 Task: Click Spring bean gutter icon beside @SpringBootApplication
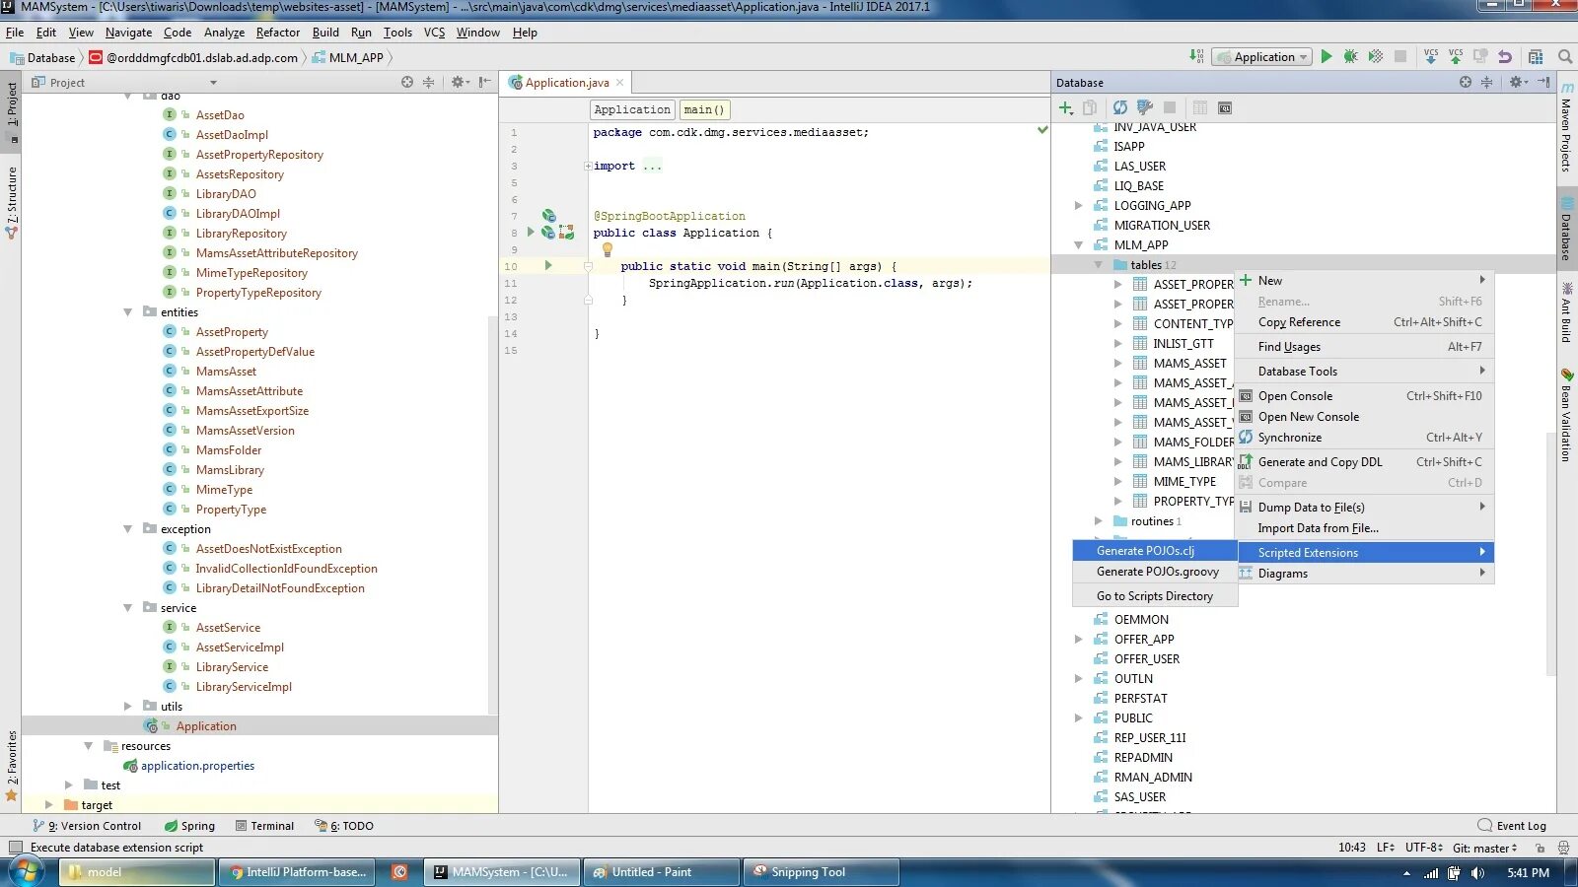tap(549, 216)
